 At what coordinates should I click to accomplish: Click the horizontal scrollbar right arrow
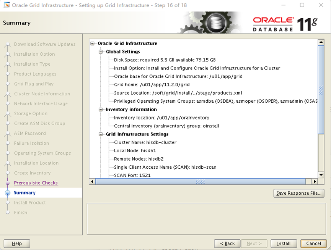pyautogui.click(x=315, y=181)
